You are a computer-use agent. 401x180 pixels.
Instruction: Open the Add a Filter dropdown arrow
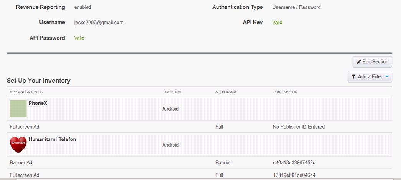coord(387,76)
